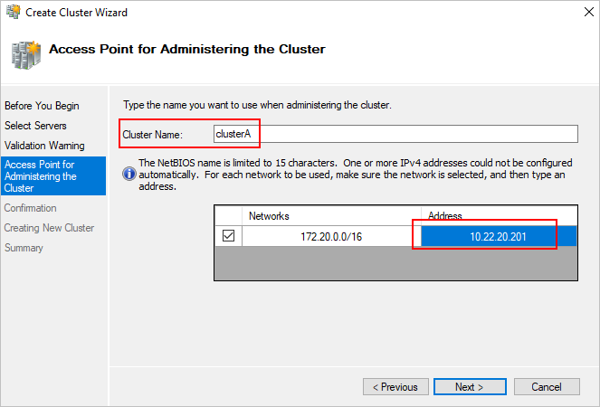Screen dimensions: 600x407
Task: Select the 10.22.20.201 address cell
Action: coord(499,236)
